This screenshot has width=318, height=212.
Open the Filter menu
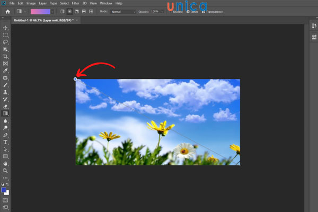[x=75, y=3]
